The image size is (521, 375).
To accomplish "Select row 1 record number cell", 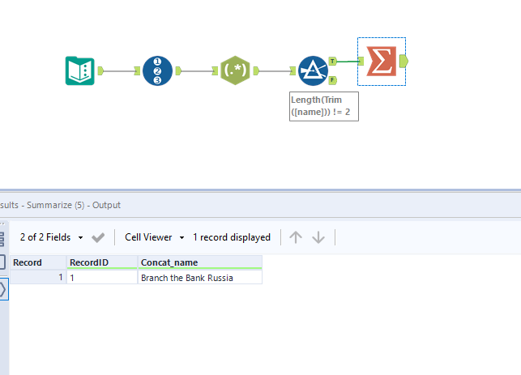I will point(38,277).
